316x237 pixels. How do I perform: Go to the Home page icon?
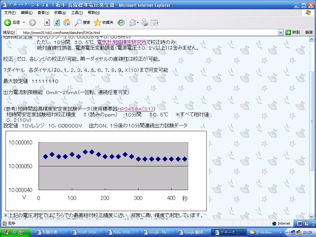[67, 22]
